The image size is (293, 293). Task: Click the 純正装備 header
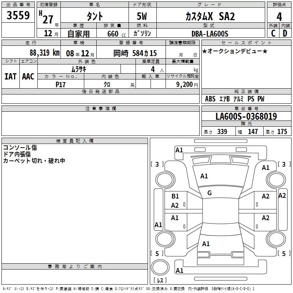246,91
